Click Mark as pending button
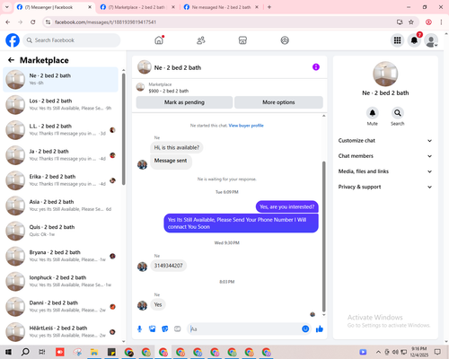449x359 pixels. (x=184, y=102)
